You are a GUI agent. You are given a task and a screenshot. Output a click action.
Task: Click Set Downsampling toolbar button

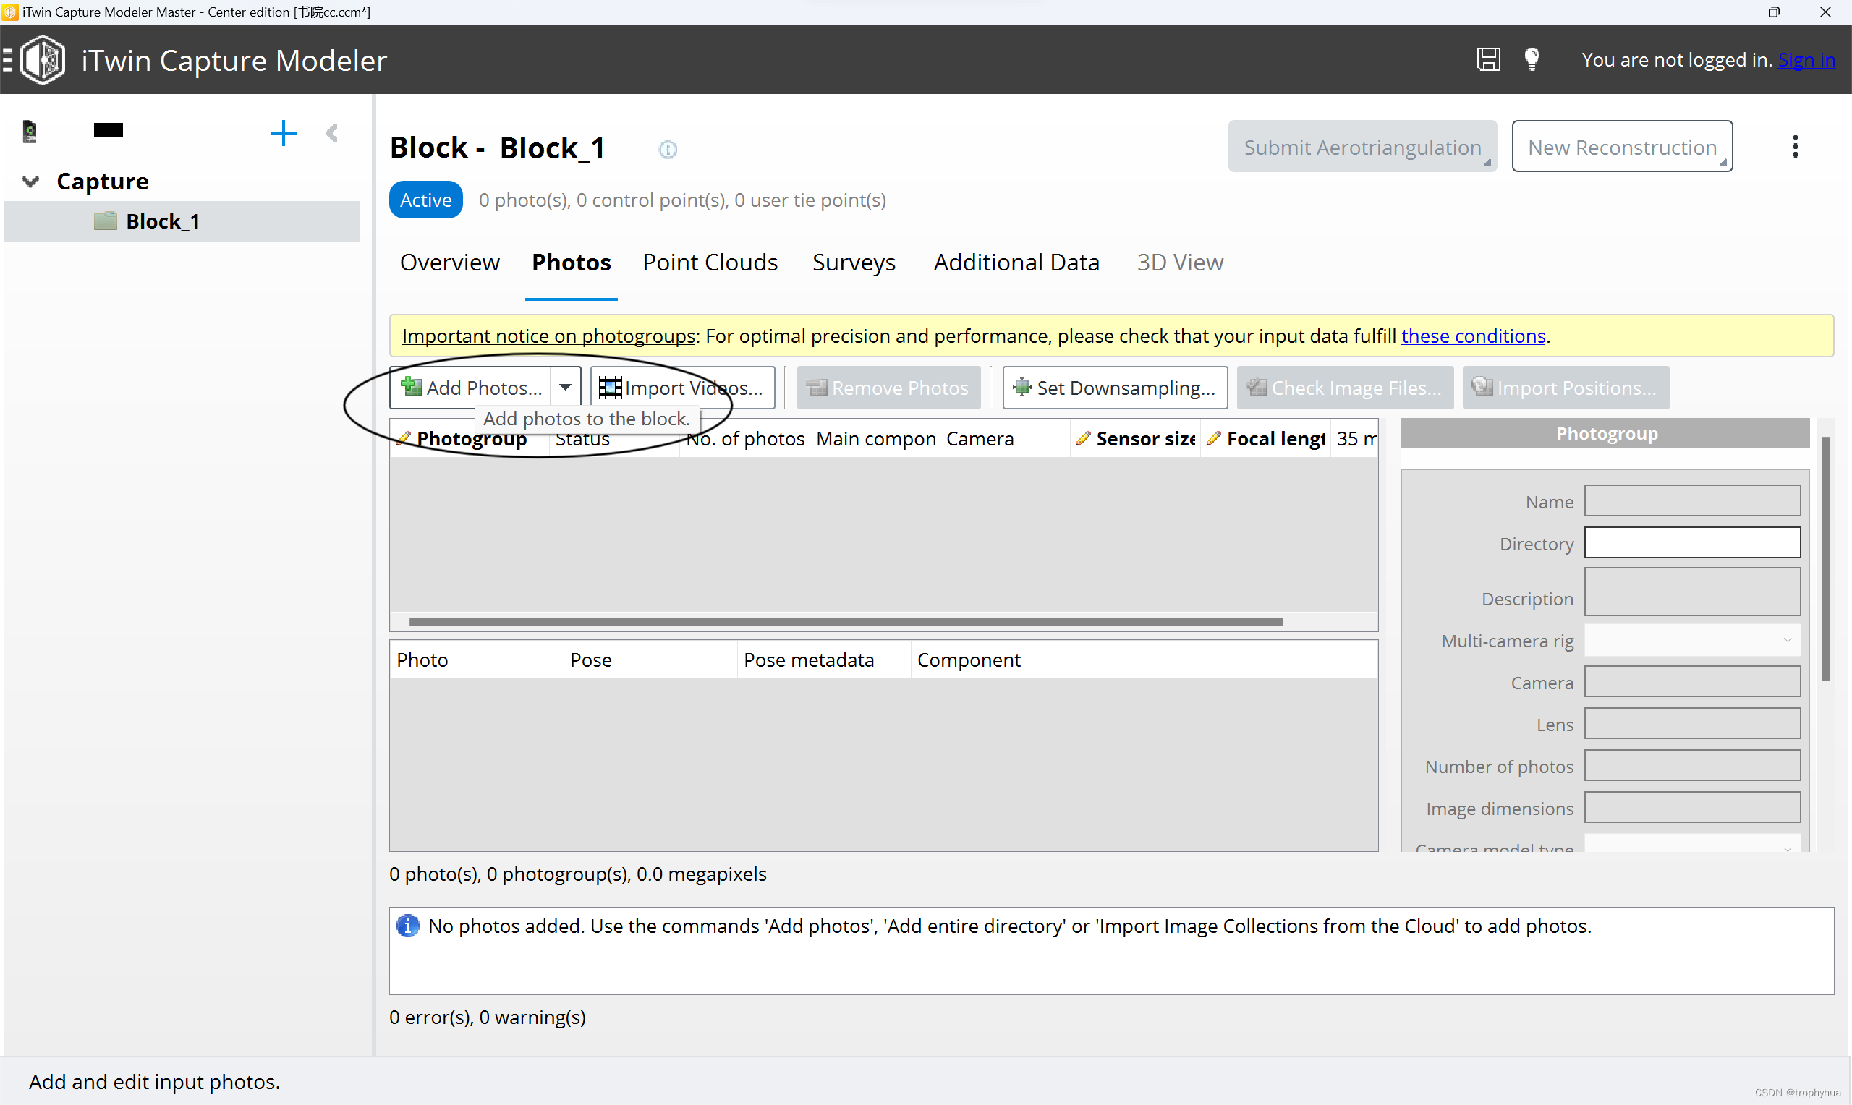pyautogui.click(x=1115, y=388)
